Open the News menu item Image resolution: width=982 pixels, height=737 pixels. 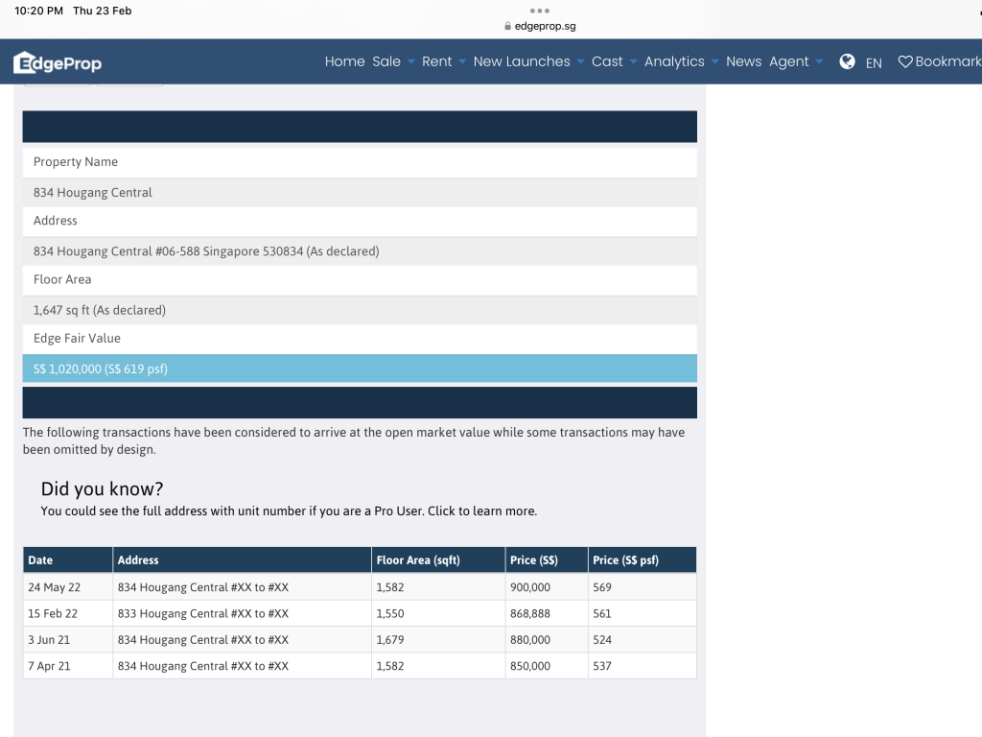coord(743,61)
